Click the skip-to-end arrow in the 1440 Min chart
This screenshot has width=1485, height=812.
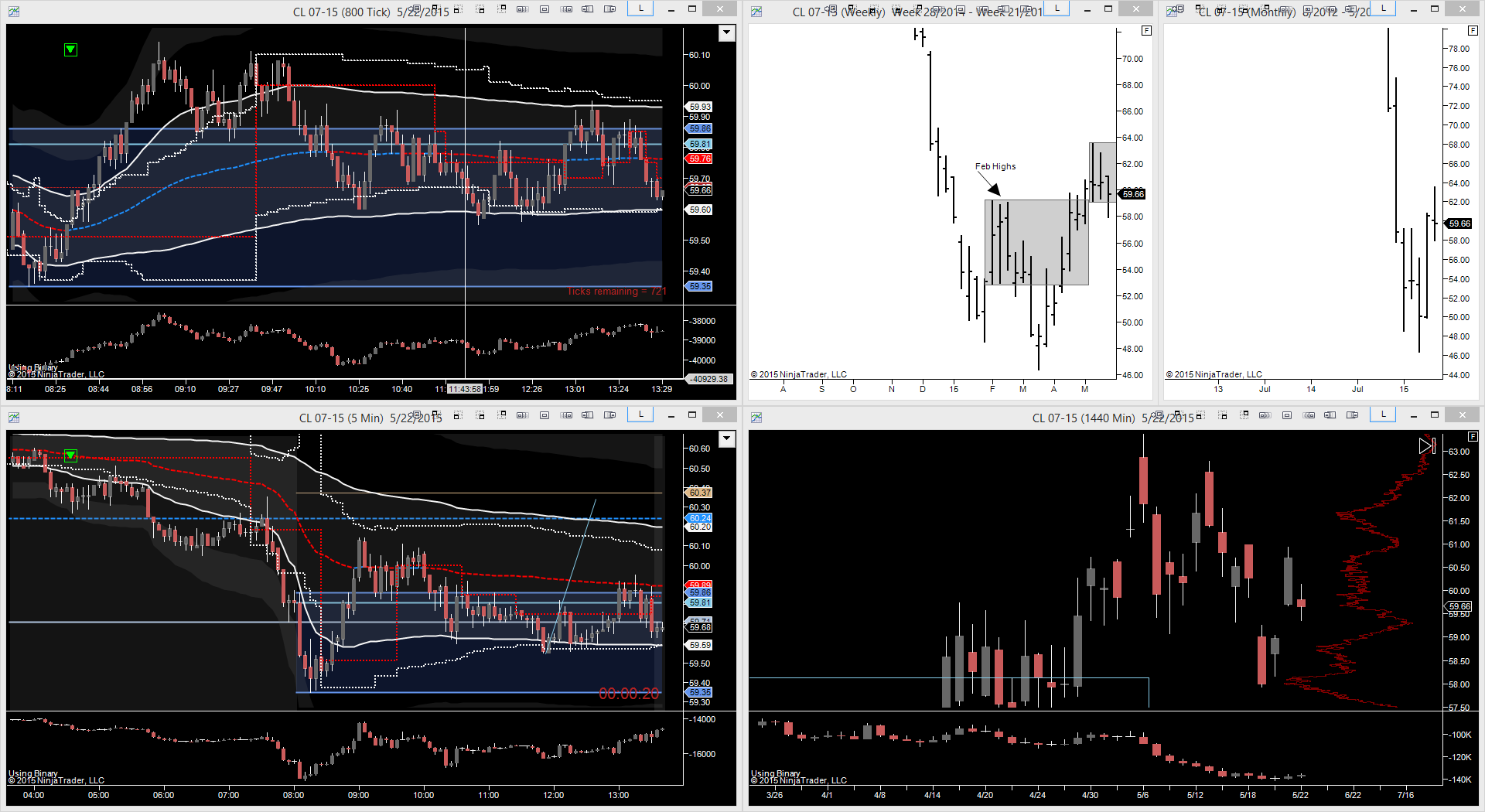[x=1426, y=445]
